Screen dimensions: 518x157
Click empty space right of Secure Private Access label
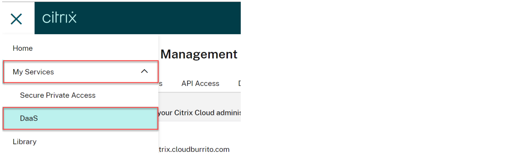(x=126, y=95)
